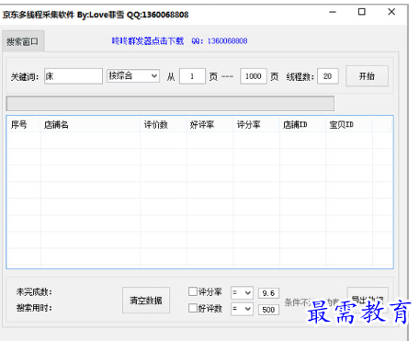Select the progress bar below the keyword row
419x341 pixels.
(x=170, y=104)
